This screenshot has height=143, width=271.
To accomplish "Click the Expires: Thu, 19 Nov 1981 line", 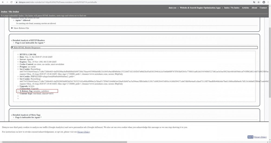I will [x=38, y=62].
